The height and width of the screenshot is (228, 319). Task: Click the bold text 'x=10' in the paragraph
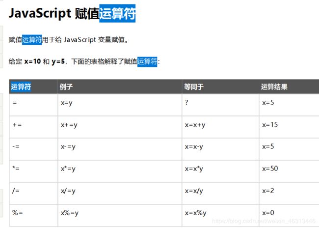(x=32, y=61)
